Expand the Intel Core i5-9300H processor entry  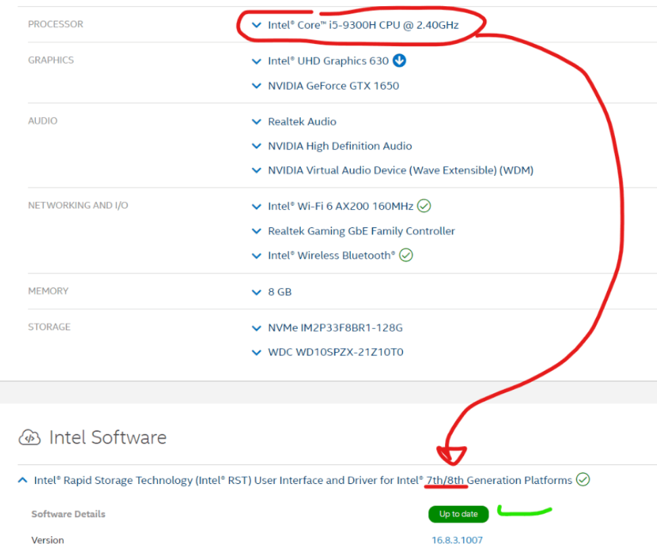pyautogui.click(x=257, y=25)
